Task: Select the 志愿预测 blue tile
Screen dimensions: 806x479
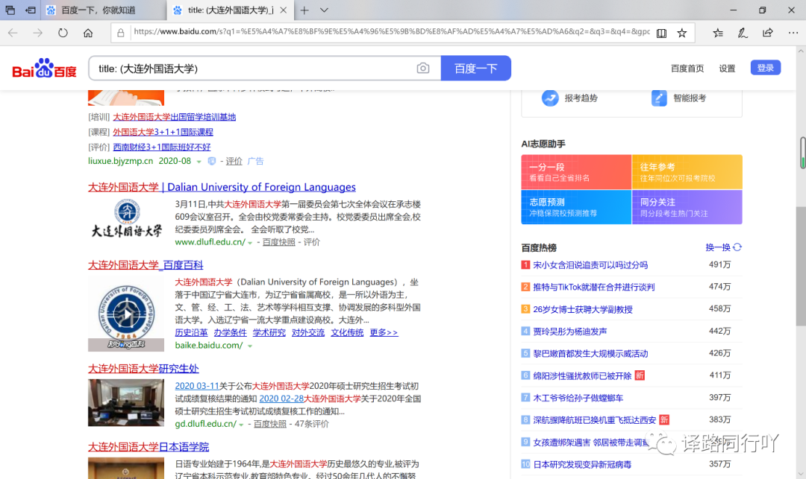Action: point(576,207)
